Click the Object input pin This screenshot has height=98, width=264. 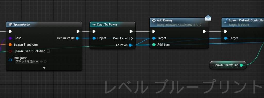(x=94, y=38)
